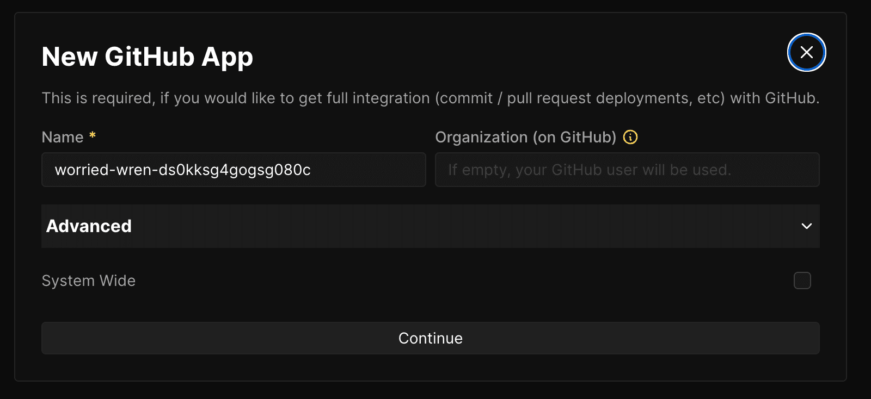
Task: Click the circled X at top right
Action: click(x=806, y=52)
